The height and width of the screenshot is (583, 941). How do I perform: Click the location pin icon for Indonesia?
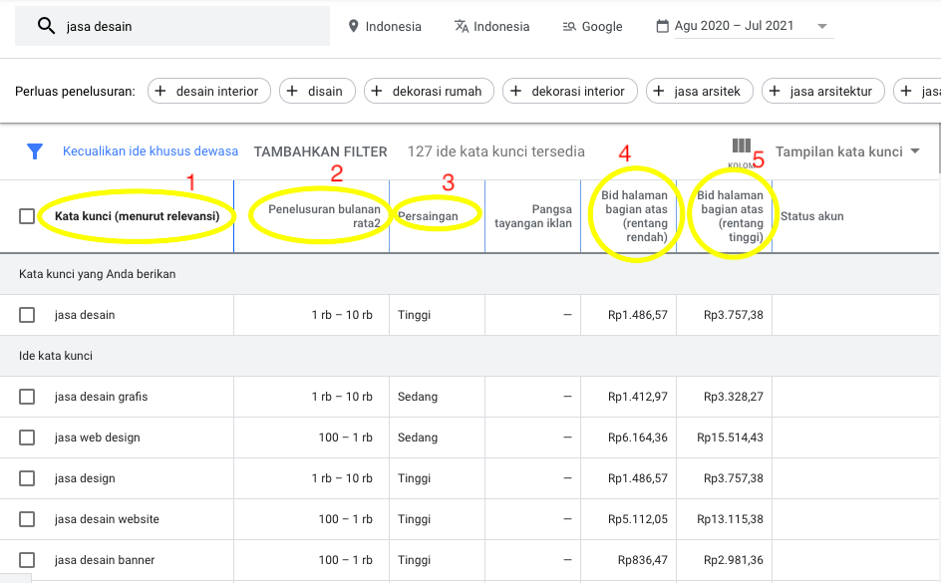click(355, 26)
